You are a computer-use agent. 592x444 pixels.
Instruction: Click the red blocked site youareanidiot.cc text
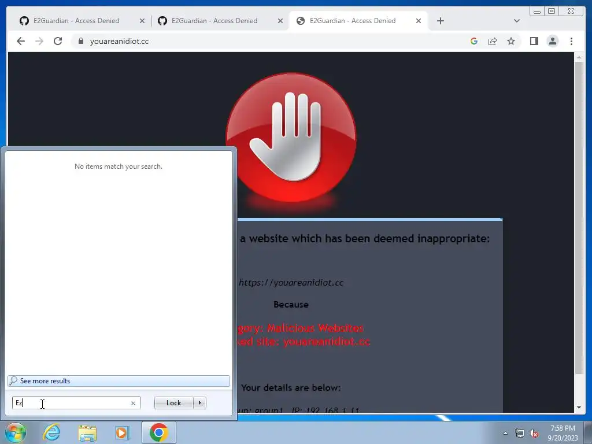point(304,341)
